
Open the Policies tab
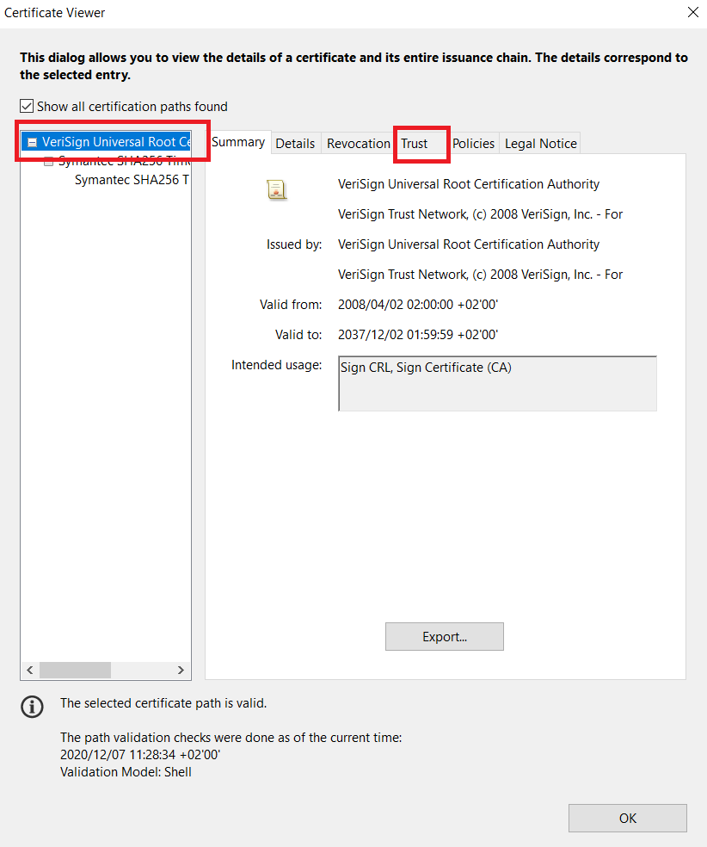click(473, 144)
